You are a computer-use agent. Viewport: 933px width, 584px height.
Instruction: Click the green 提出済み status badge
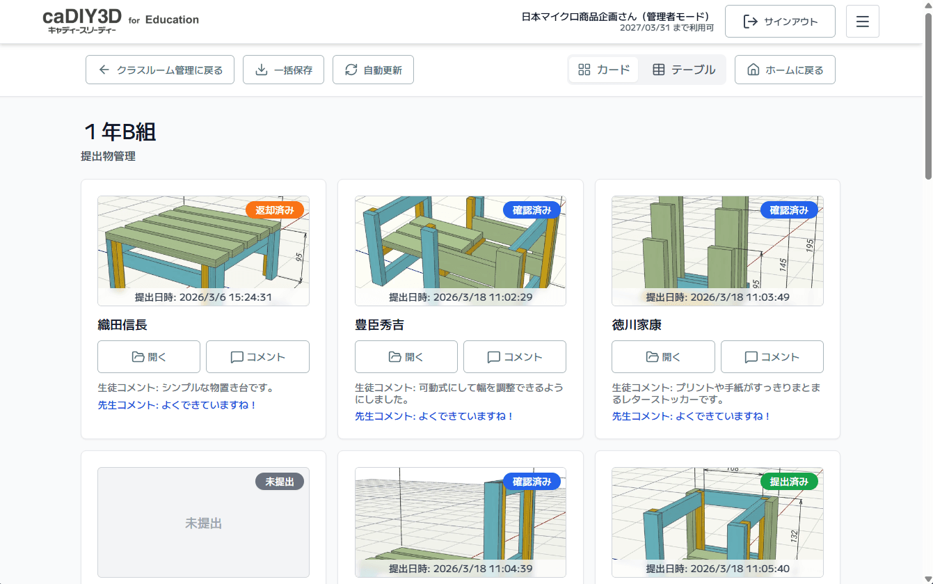pyautogui.click(x=789, y=482)
